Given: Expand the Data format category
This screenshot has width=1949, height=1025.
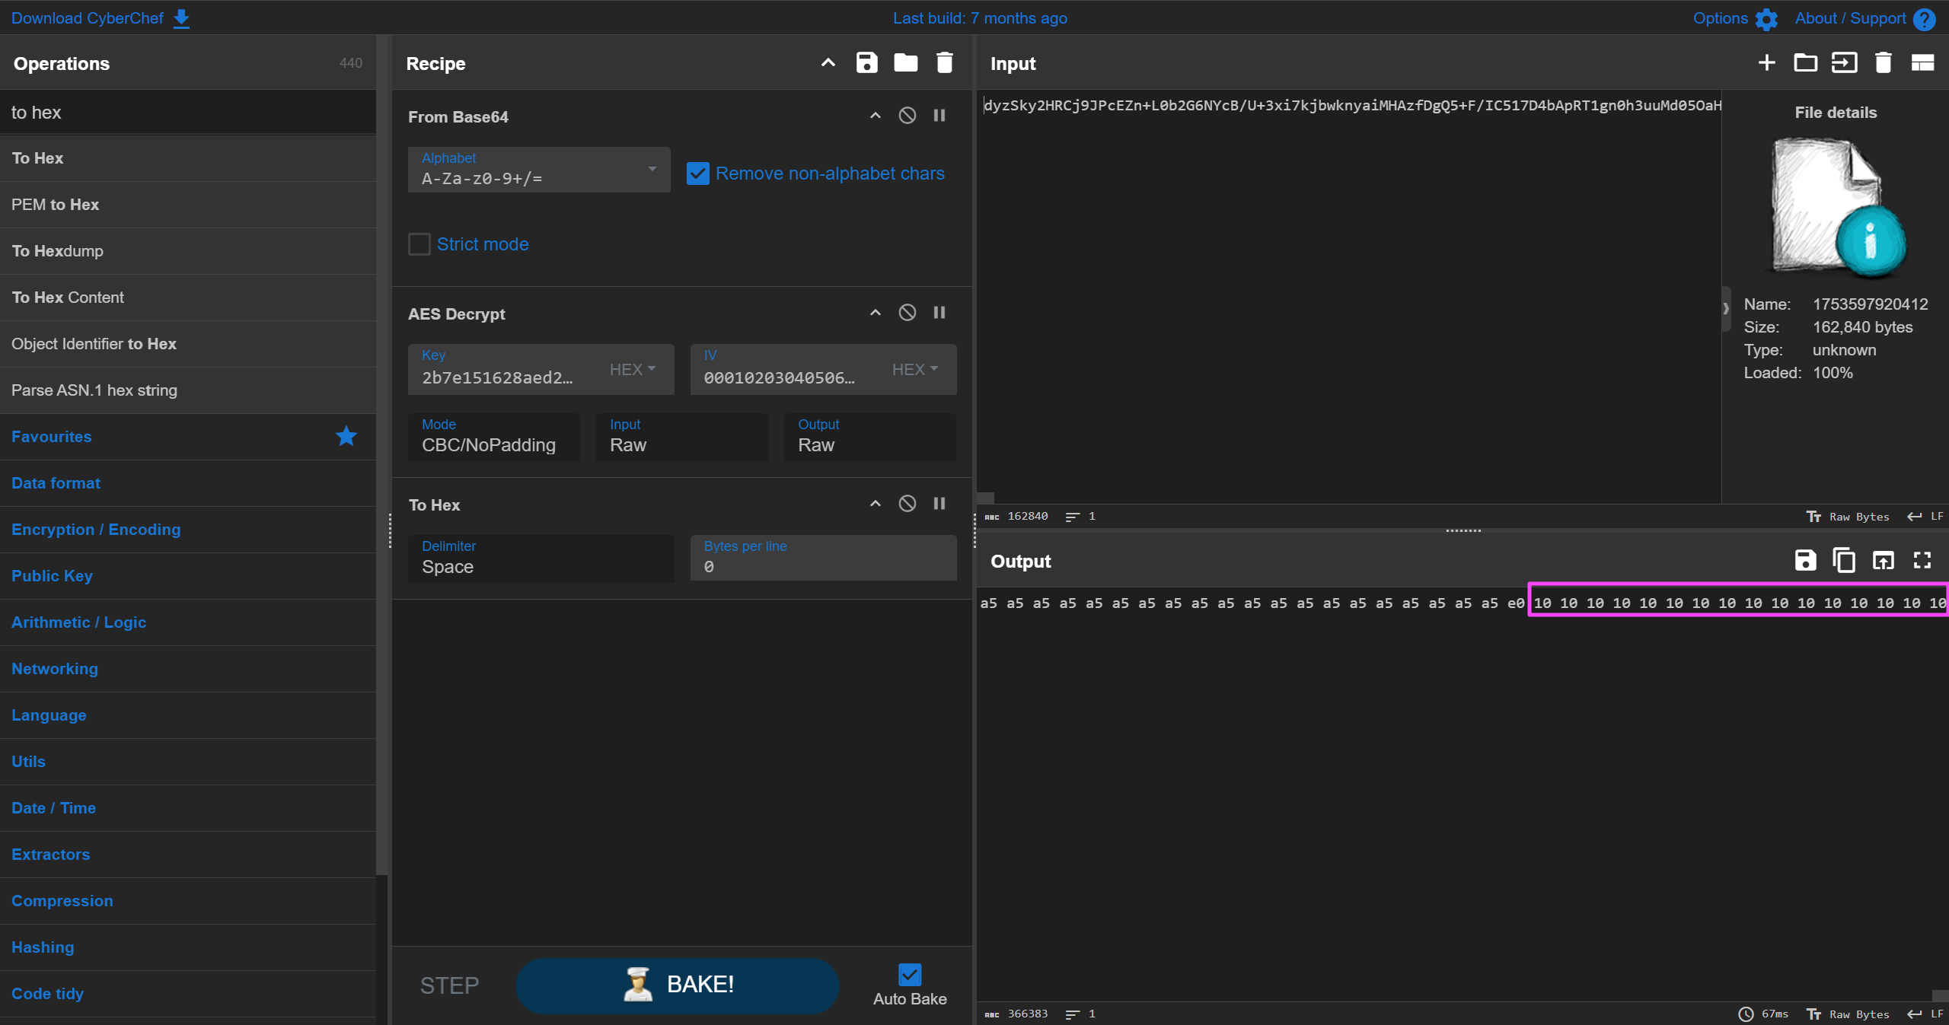Looking at the screenshot, I should pyautogui.click(x=188, y=483).
